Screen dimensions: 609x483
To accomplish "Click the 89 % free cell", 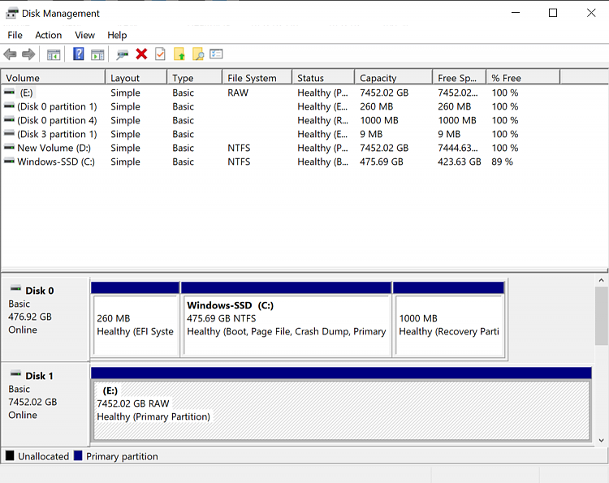I will click(x=502, y=162).
